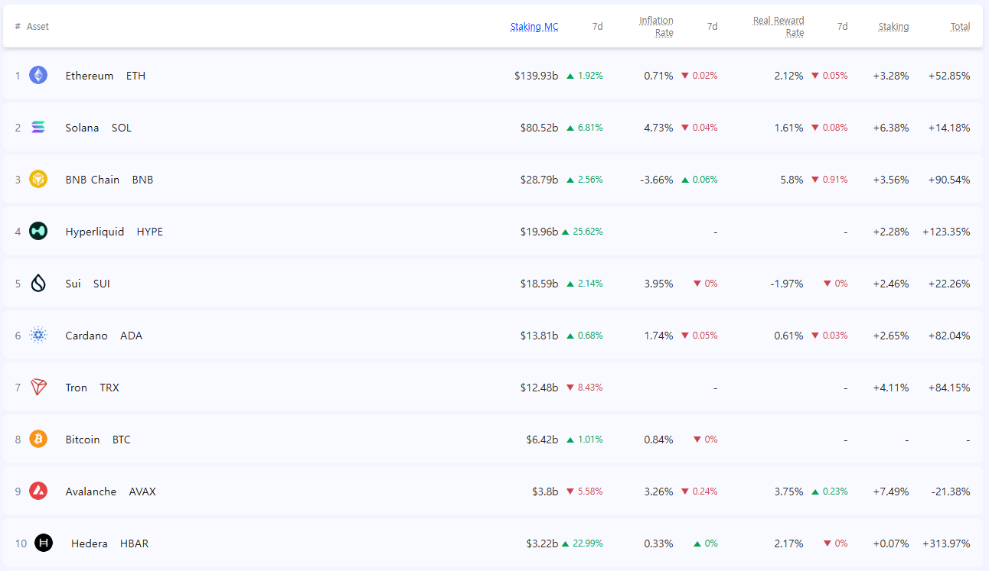Click the Solana logo icon
The image size is (989, 571).
pos(38,128)
